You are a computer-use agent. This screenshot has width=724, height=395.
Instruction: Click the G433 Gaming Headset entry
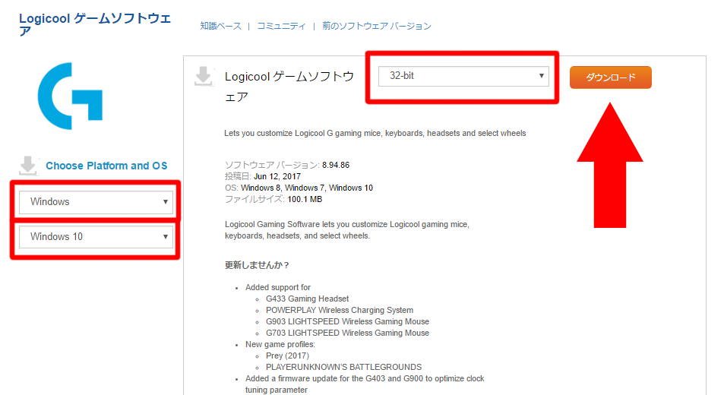[307, 299]
